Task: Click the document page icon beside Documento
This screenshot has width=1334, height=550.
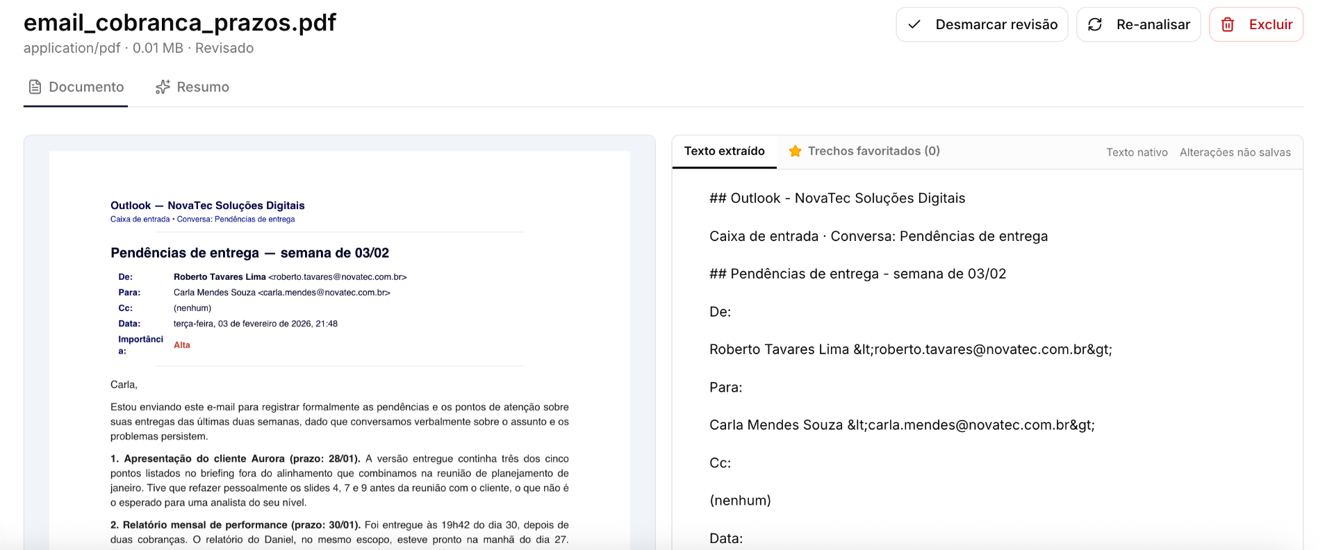Action: pyautogui.click(x=35, y=87)
